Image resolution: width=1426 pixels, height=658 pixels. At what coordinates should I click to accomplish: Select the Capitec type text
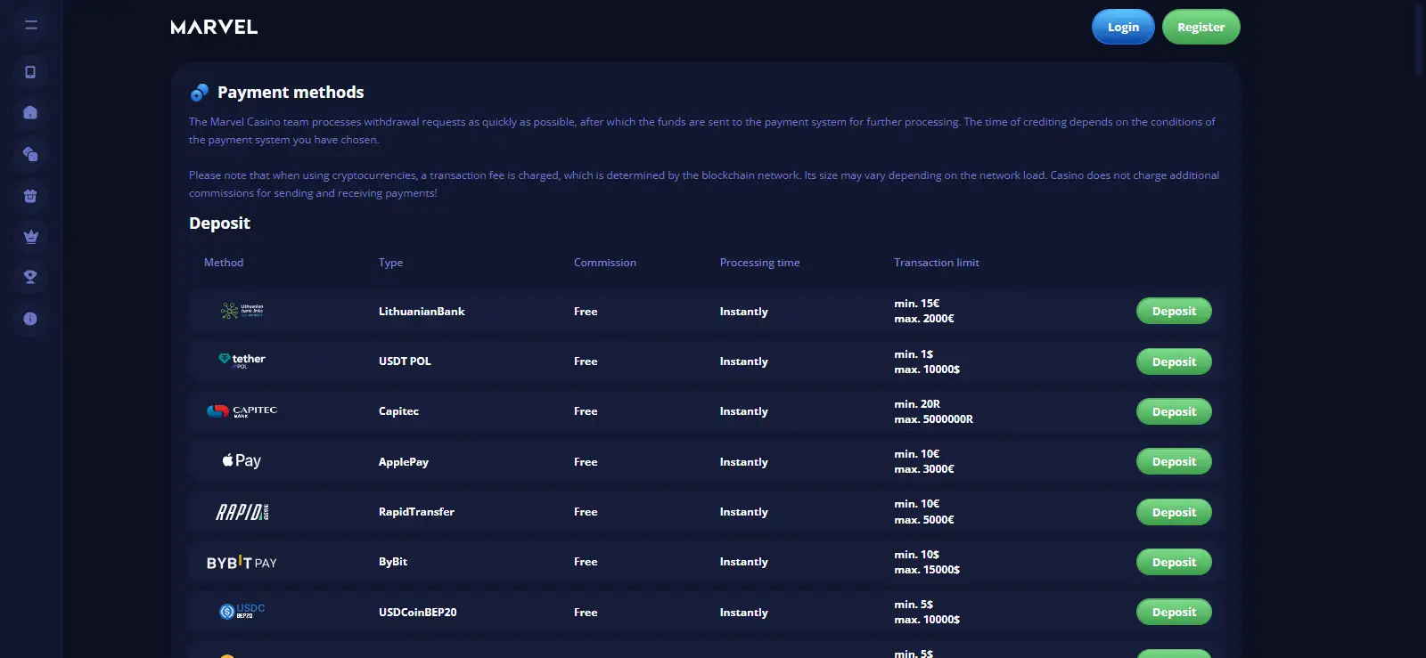tap(398, 411)
